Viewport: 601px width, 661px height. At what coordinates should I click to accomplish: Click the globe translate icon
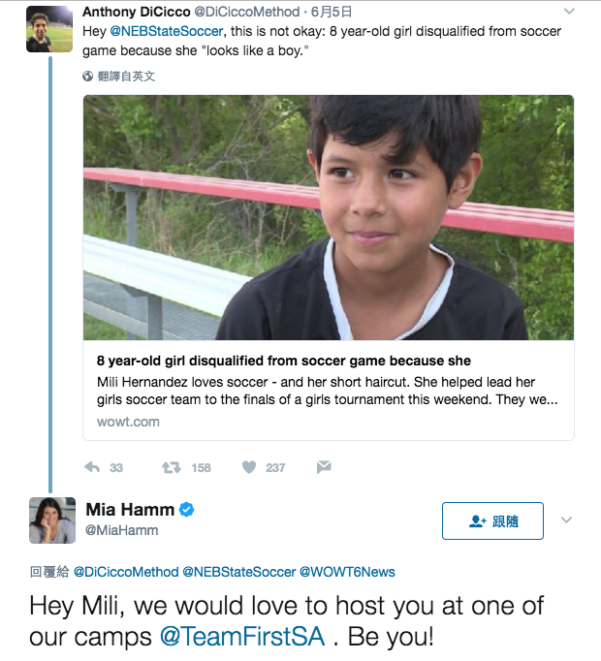pos(88,76)
